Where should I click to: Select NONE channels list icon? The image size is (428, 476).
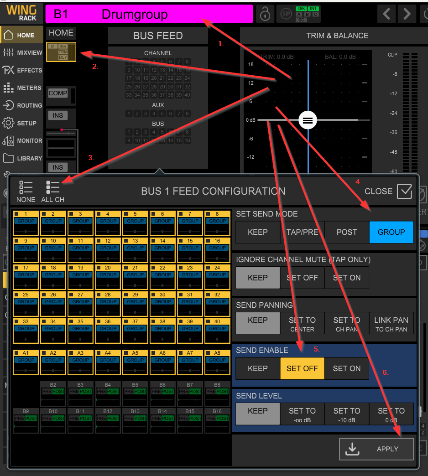tap(26, 191)
